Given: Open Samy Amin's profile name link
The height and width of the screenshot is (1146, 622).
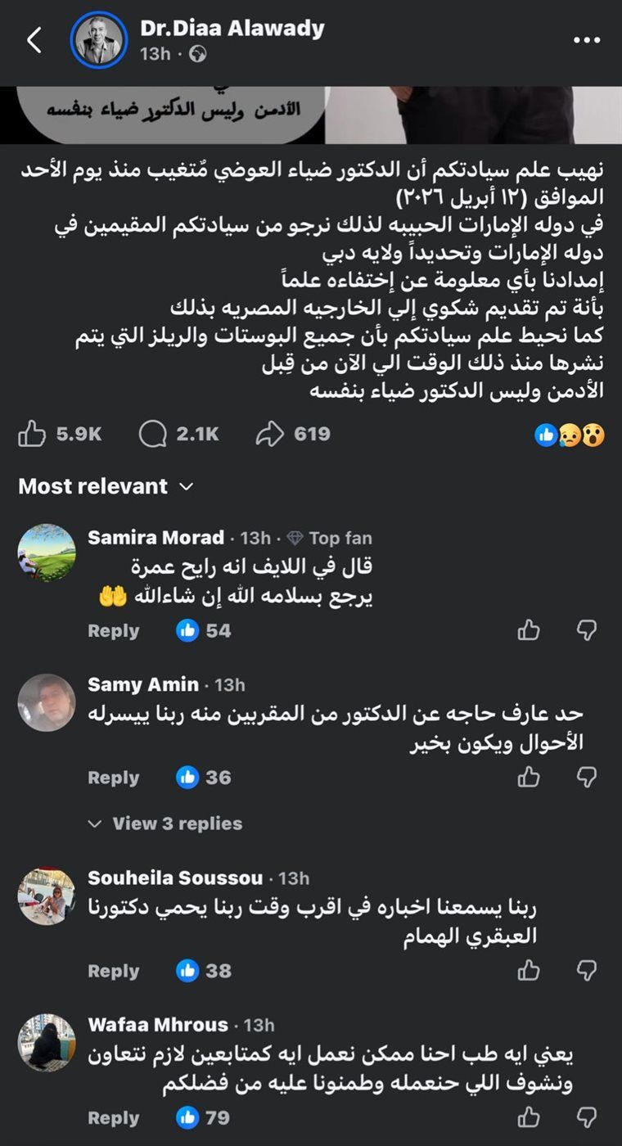Looking at the screenshot, I should 143,684.
